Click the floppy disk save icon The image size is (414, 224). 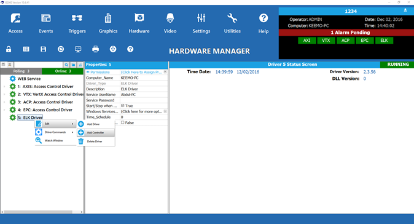pyautogui.click(x=43, y=49)
